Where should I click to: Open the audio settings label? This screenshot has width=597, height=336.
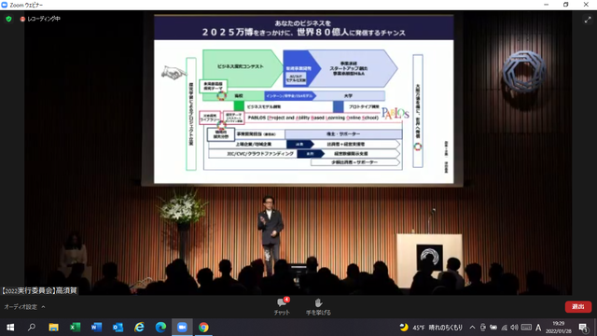(x=21, y=307)
